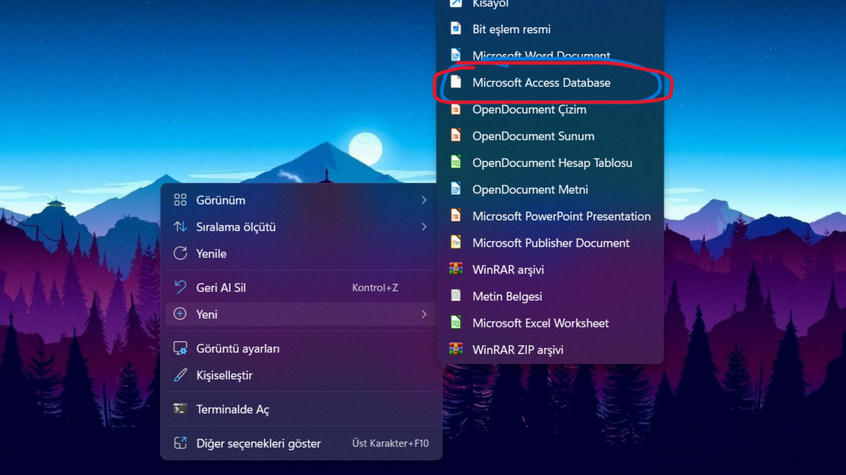Click the Görünüm grid icon

(180, 200)
